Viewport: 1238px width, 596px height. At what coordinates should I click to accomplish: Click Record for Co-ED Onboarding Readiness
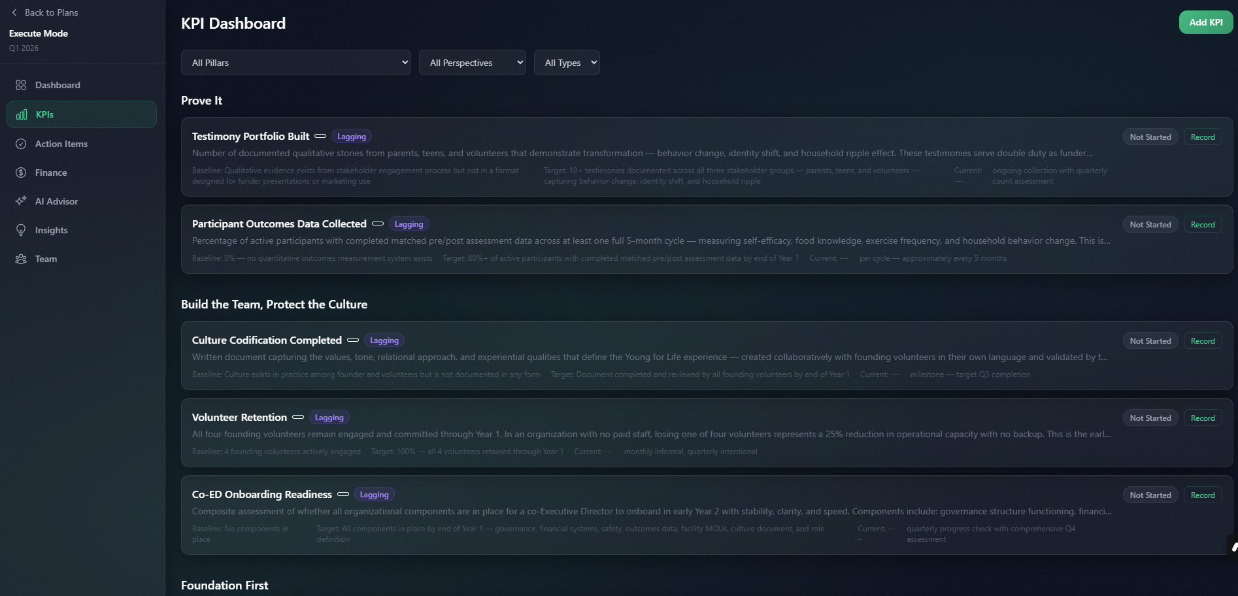tap(1202, 495)
